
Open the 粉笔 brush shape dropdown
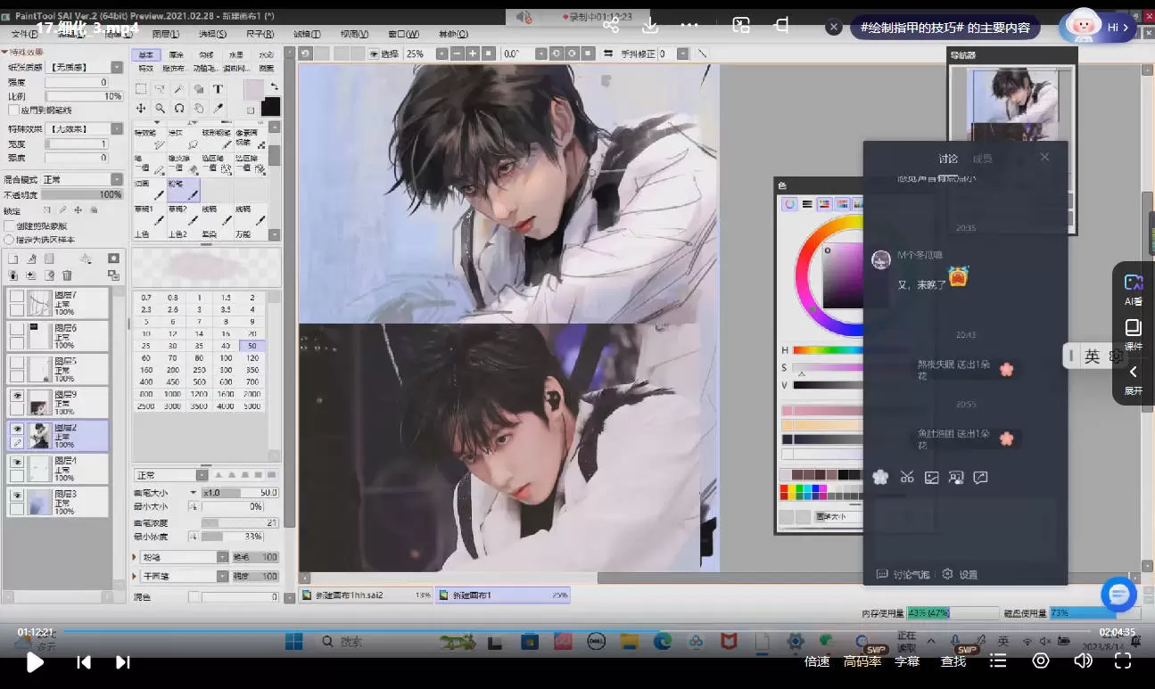click(222, 556)
